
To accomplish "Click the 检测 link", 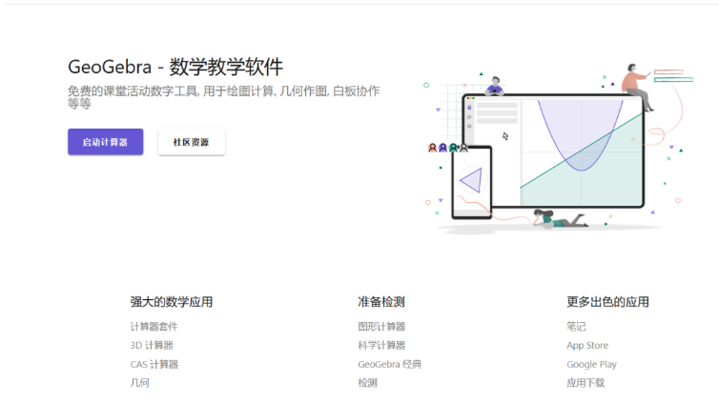I will click(x=367, y=383).
